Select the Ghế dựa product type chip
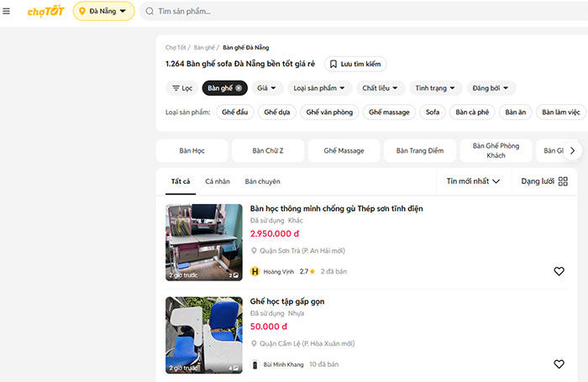Viewport: 588px width, 382px height. click(276, 113)
